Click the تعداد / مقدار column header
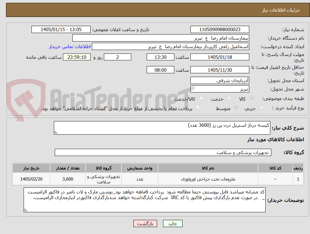The image size is (310, 234). (68, 168)
